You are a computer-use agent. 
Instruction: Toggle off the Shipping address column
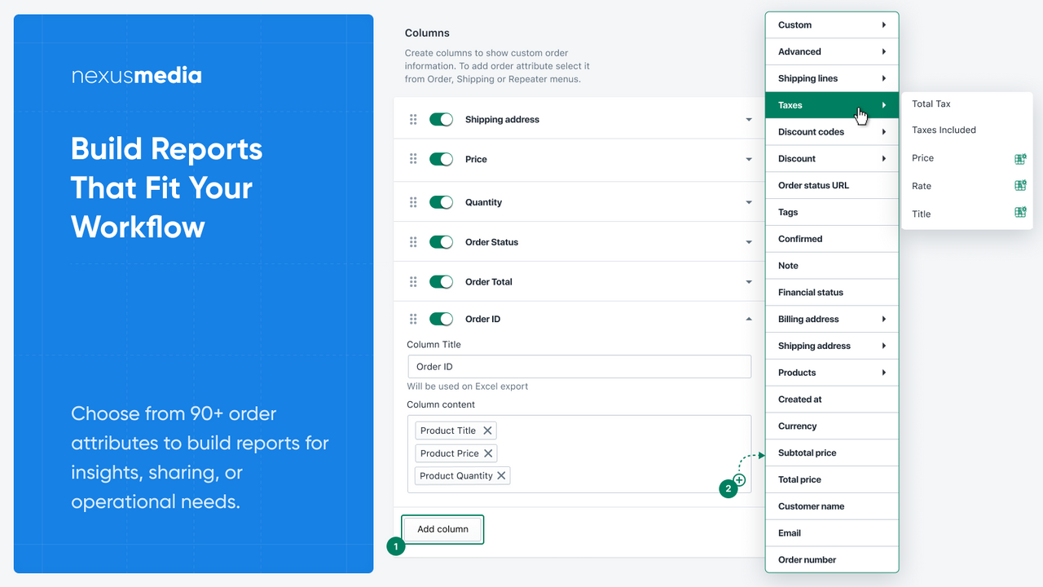441,120
